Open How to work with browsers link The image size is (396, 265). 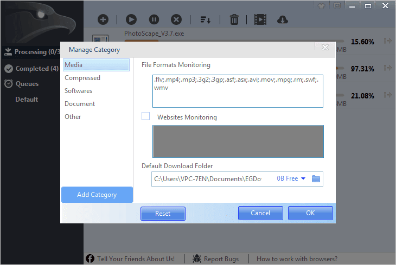(297, 259)
